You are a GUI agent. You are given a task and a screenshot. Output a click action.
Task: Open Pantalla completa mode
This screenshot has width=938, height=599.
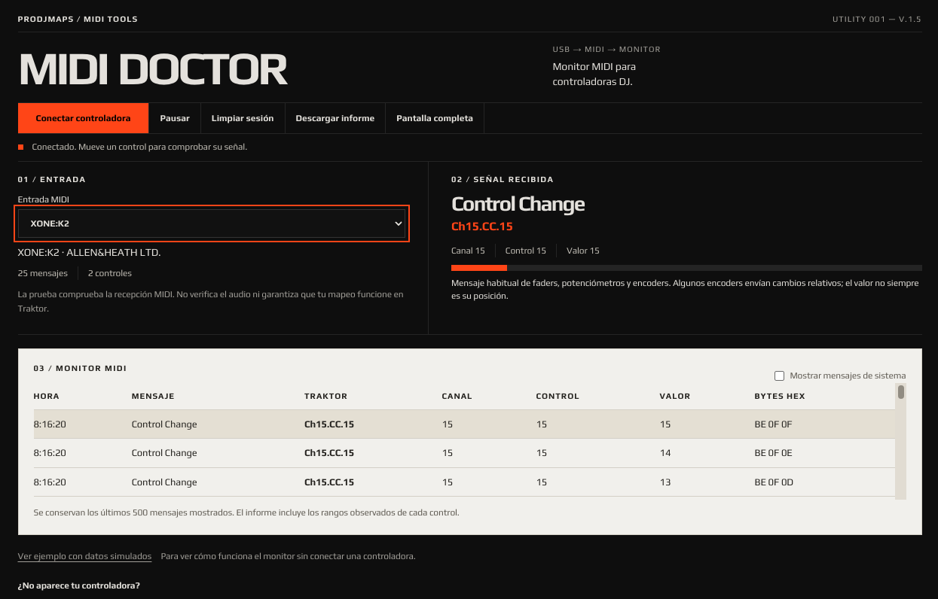(x=435, y=118)
